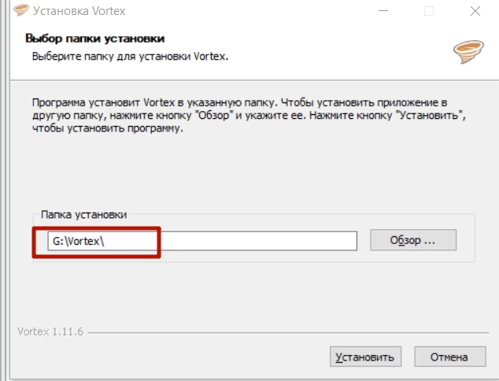
Task: Click the Папка установки group label
Action: [x=84, y=215]
